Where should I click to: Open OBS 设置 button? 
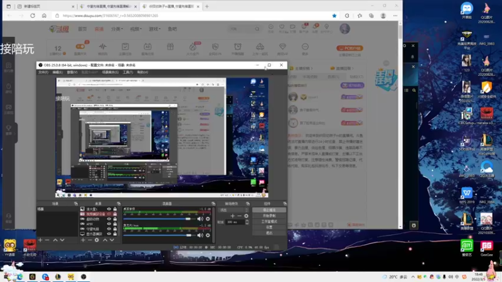[269, 227]
